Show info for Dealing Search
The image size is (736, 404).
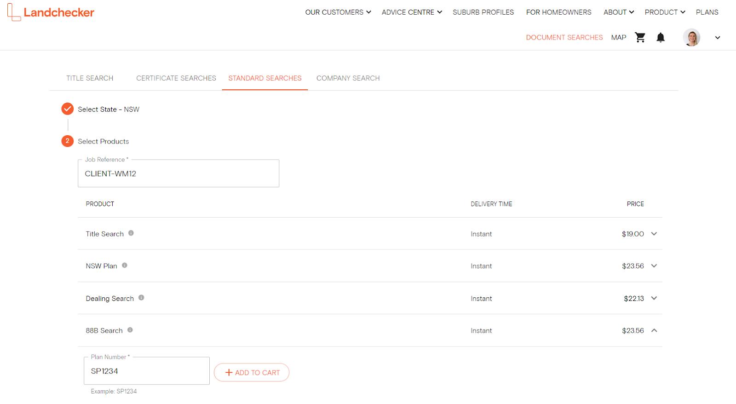point(141,297)
